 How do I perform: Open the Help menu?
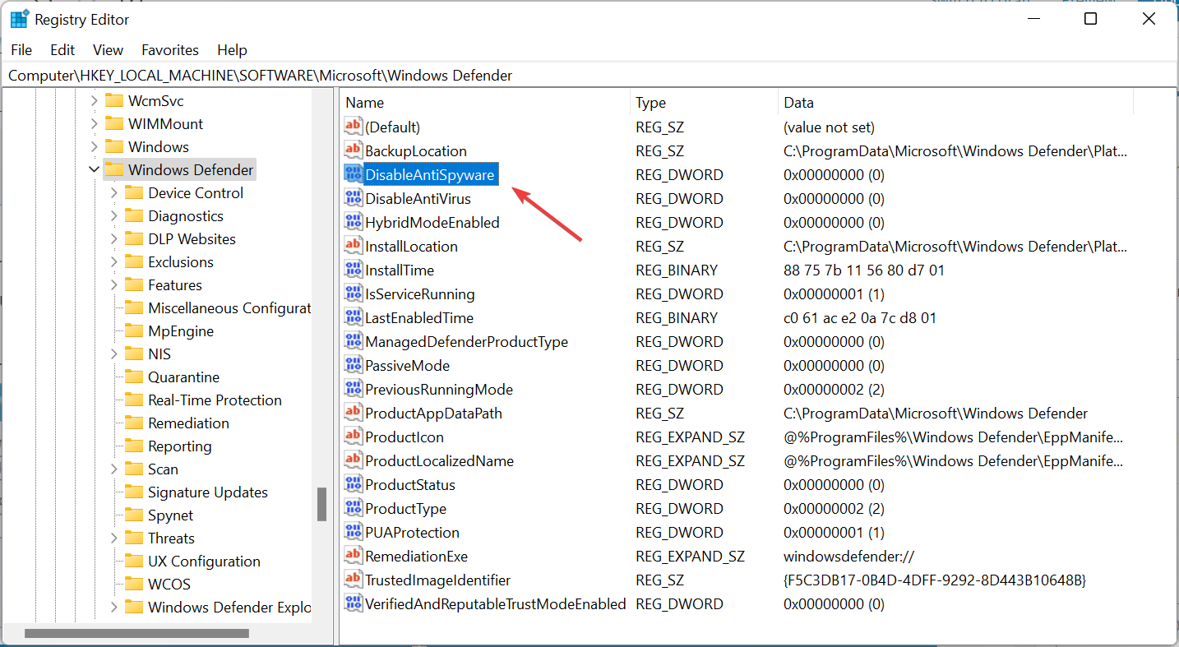point(232,50)
